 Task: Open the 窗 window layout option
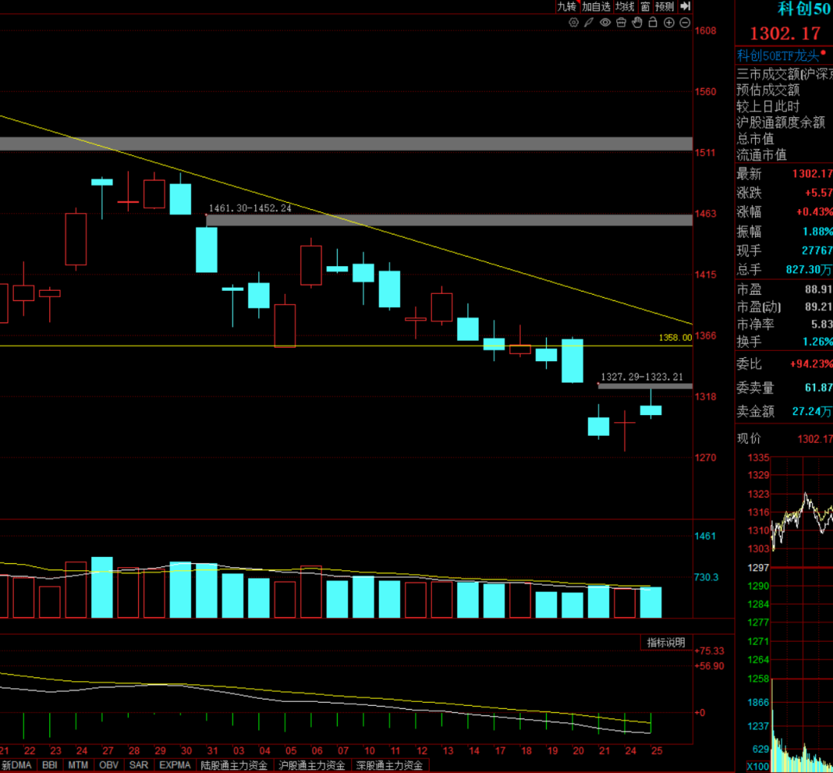(645, 6)
